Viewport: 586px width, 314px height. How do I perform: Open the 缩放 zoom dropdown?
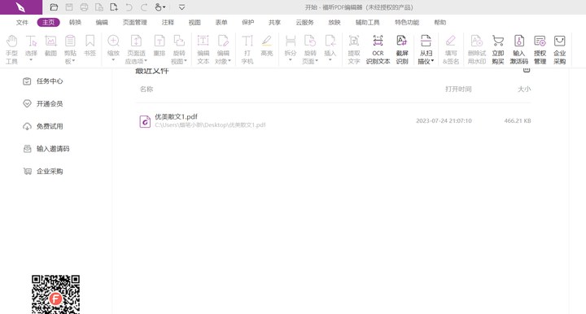tap(113, 59)
